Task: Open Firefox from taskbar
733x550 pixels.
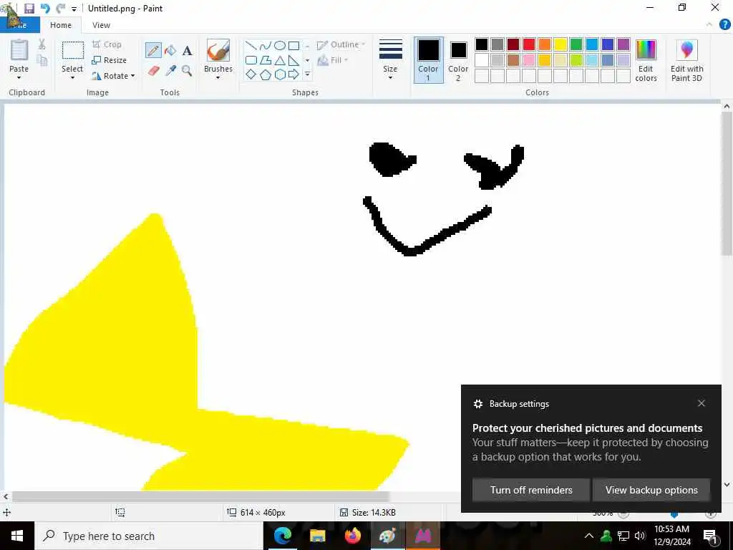Action: pos(352,536)
